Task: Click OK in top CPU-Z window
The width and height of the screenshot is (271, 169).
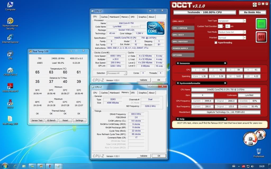Action: (x=159, y=80)
